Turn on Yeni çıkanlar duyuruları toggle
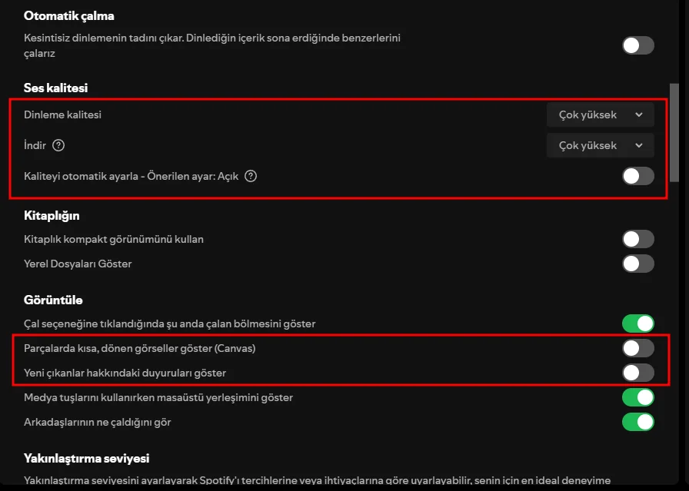 tap(637, 373)
